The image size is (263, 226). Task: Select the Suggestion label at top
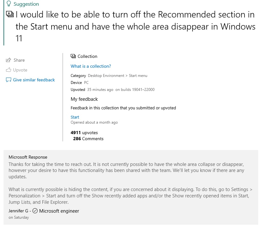coord(26,4)
